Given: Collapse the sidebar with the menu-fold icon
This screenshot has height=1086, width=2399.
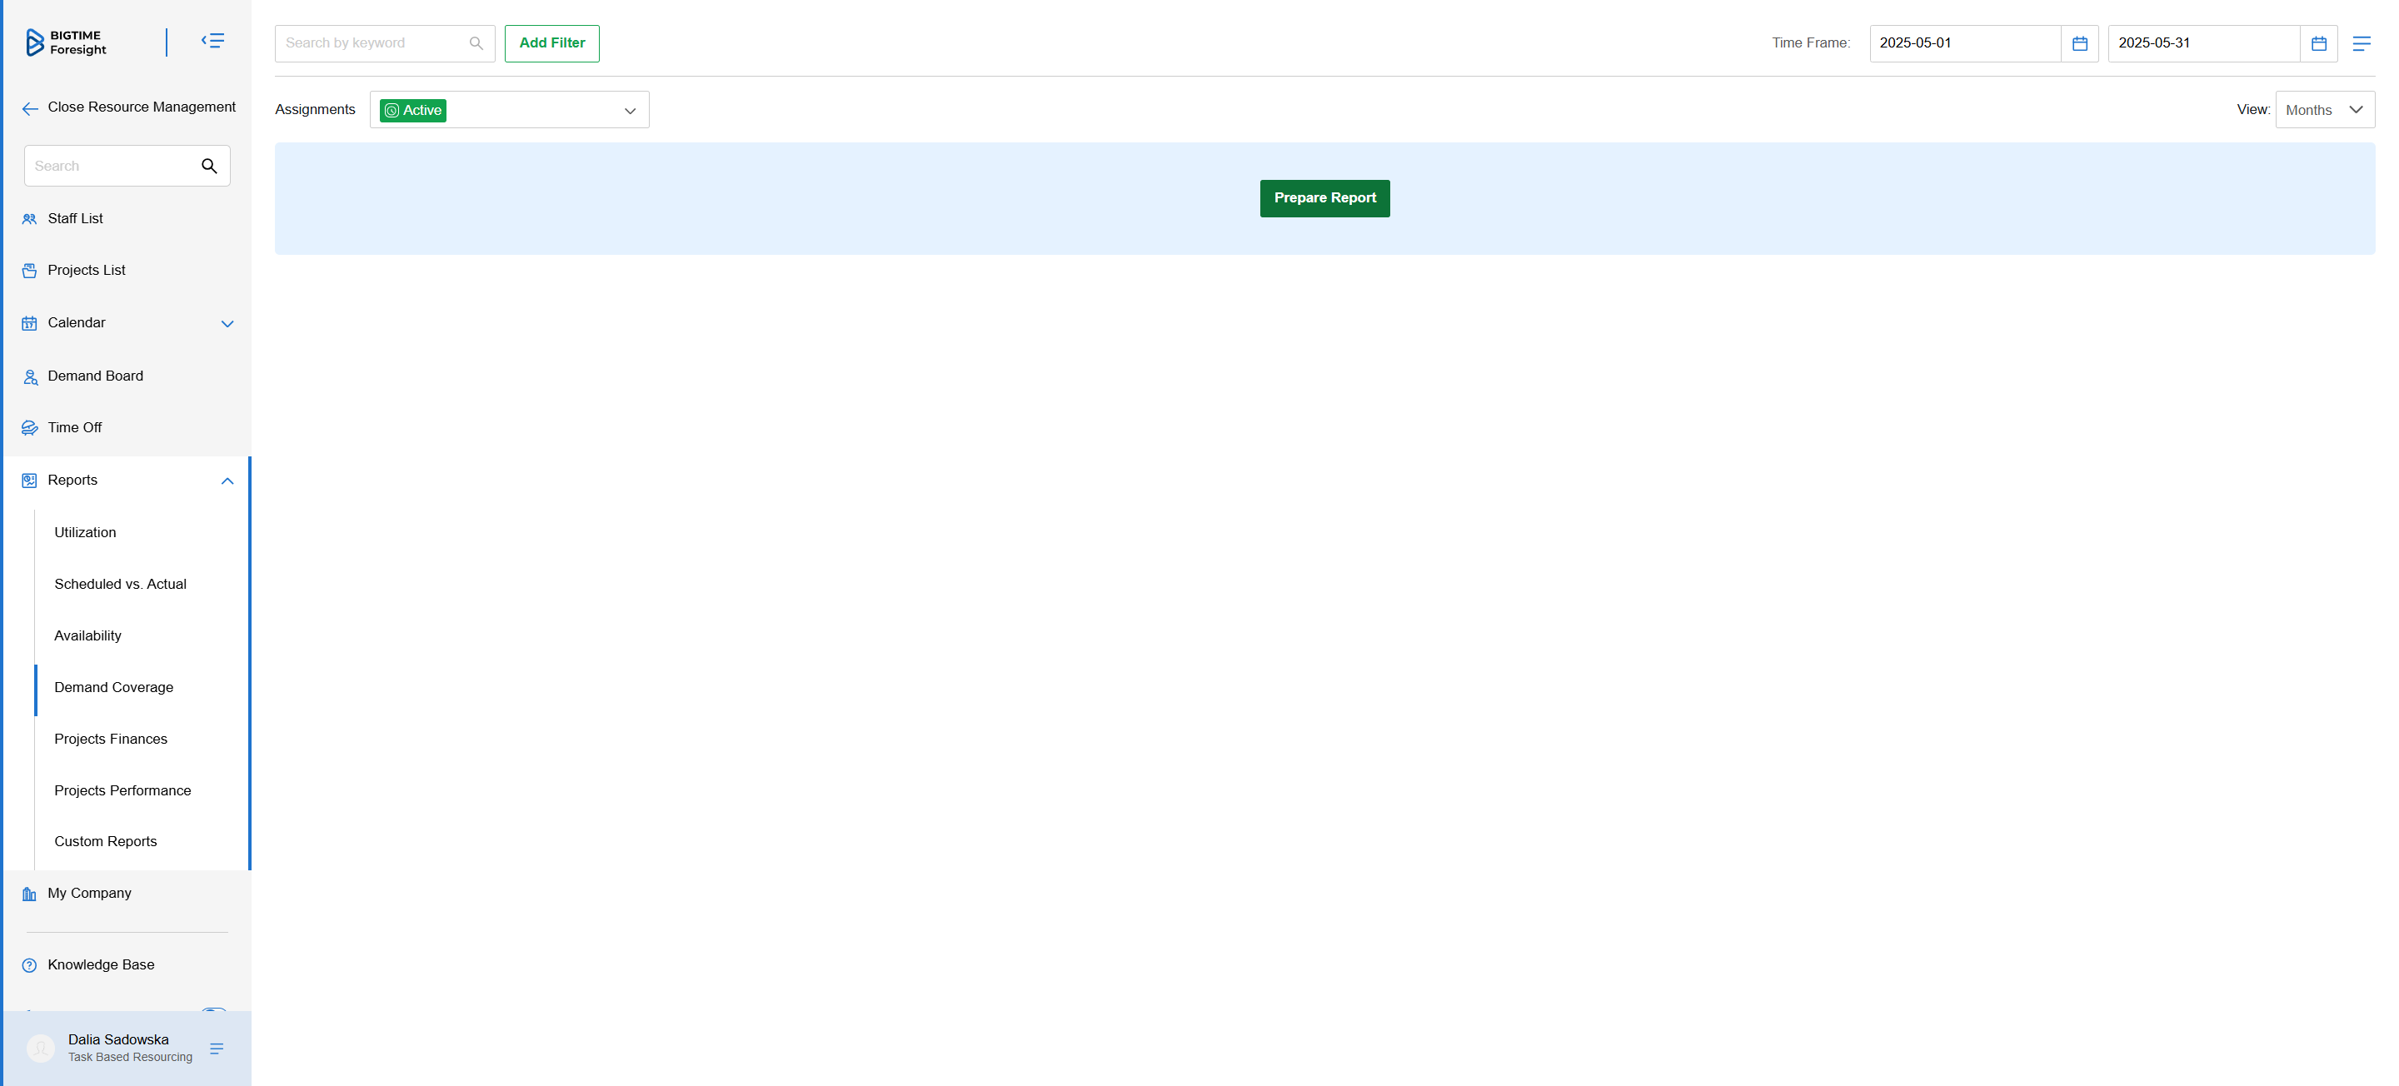Looking at the screenshot, I should pyautogui.click(x=213, y=41).
